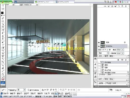130x98 pixels.
Task: Select the Quick Selection tool
Action: point(3,71)
